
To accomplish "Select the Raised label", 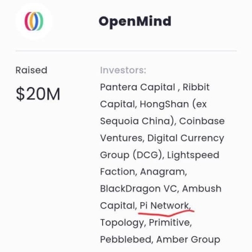I will pos(31,70).
